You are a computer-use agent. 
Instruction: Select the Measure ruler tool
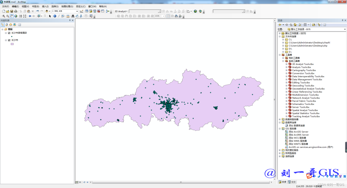click(x=68, y=16)
